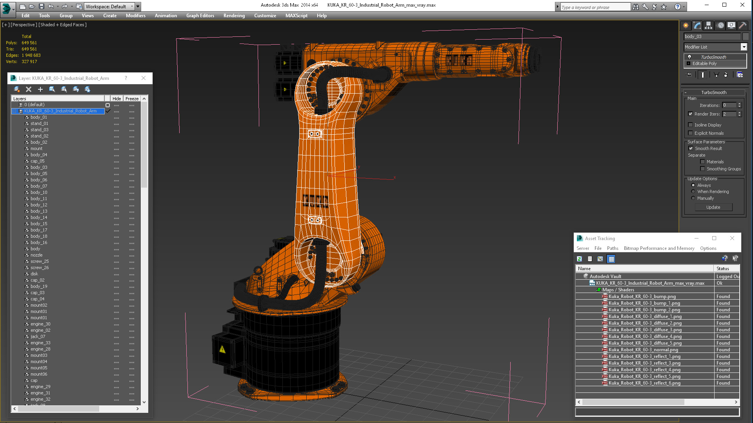Screen dimensions: 753x423
Task: Open the Modifier List dropdown
Action: pyautogui.click(x=744, y=47)
